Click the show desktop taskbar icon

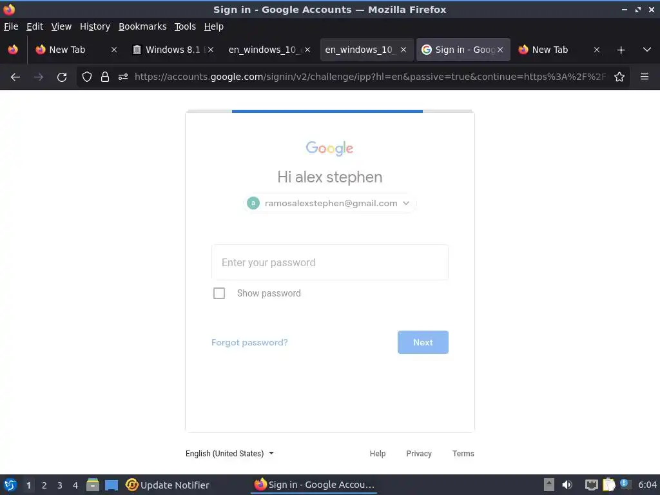[112, 485]
